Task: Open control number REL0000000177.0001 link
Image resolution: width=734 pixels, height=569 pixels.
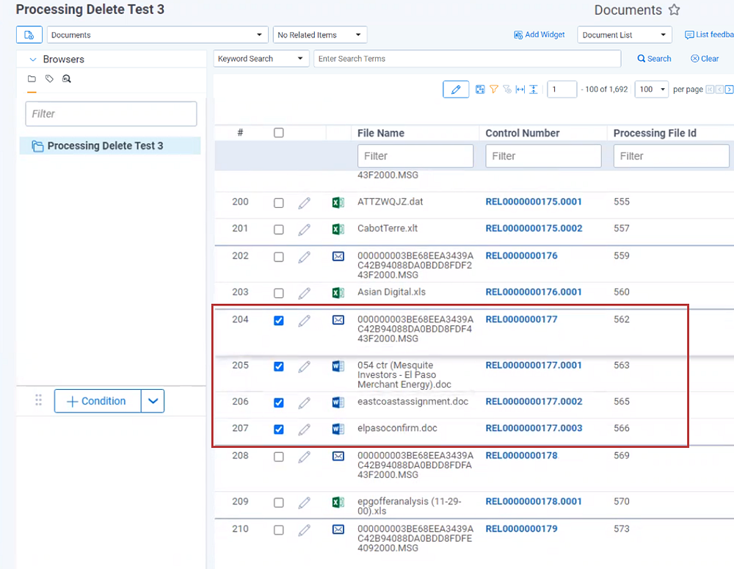Action: (x=534, y=366)
